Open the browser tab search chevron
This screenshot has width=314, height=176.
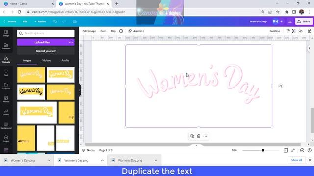(277, 3)
